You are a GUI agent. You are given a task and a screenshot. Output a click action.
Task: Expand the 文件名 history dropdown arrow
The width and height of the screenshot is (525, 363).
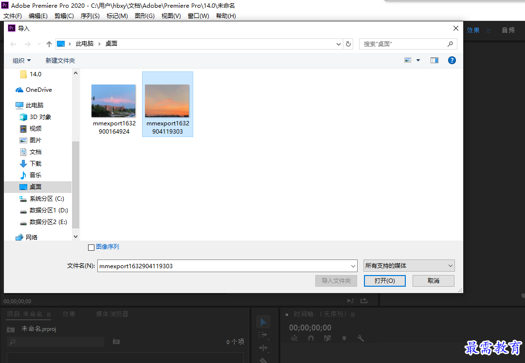[x=353, y=266]
